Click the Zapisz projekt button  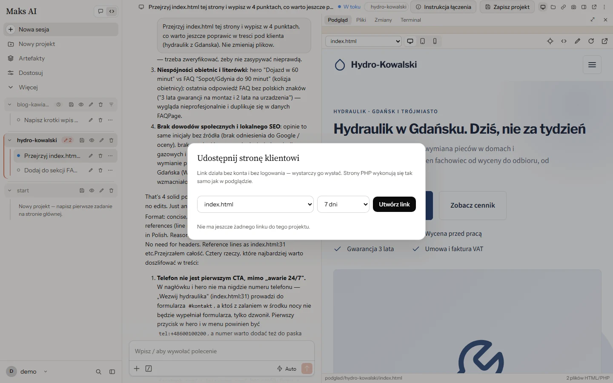507,7
